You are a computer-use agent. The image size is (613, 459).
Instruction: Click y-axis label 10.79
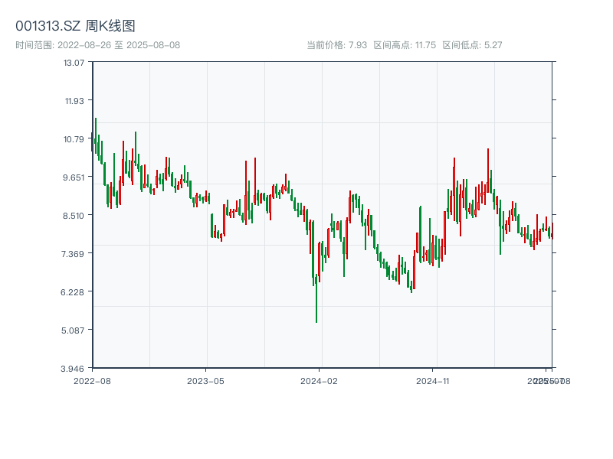(x=74, y=139)
